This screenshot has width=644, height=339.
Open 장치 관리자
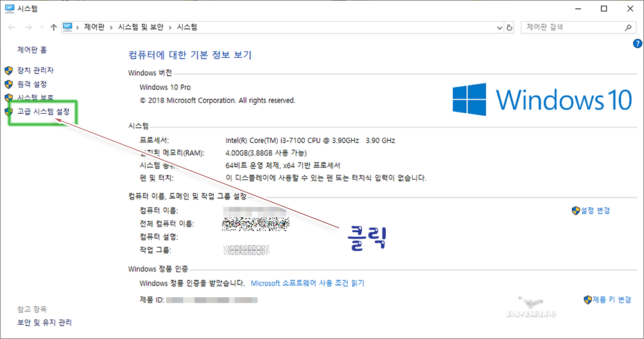click(x=35, y=70)
